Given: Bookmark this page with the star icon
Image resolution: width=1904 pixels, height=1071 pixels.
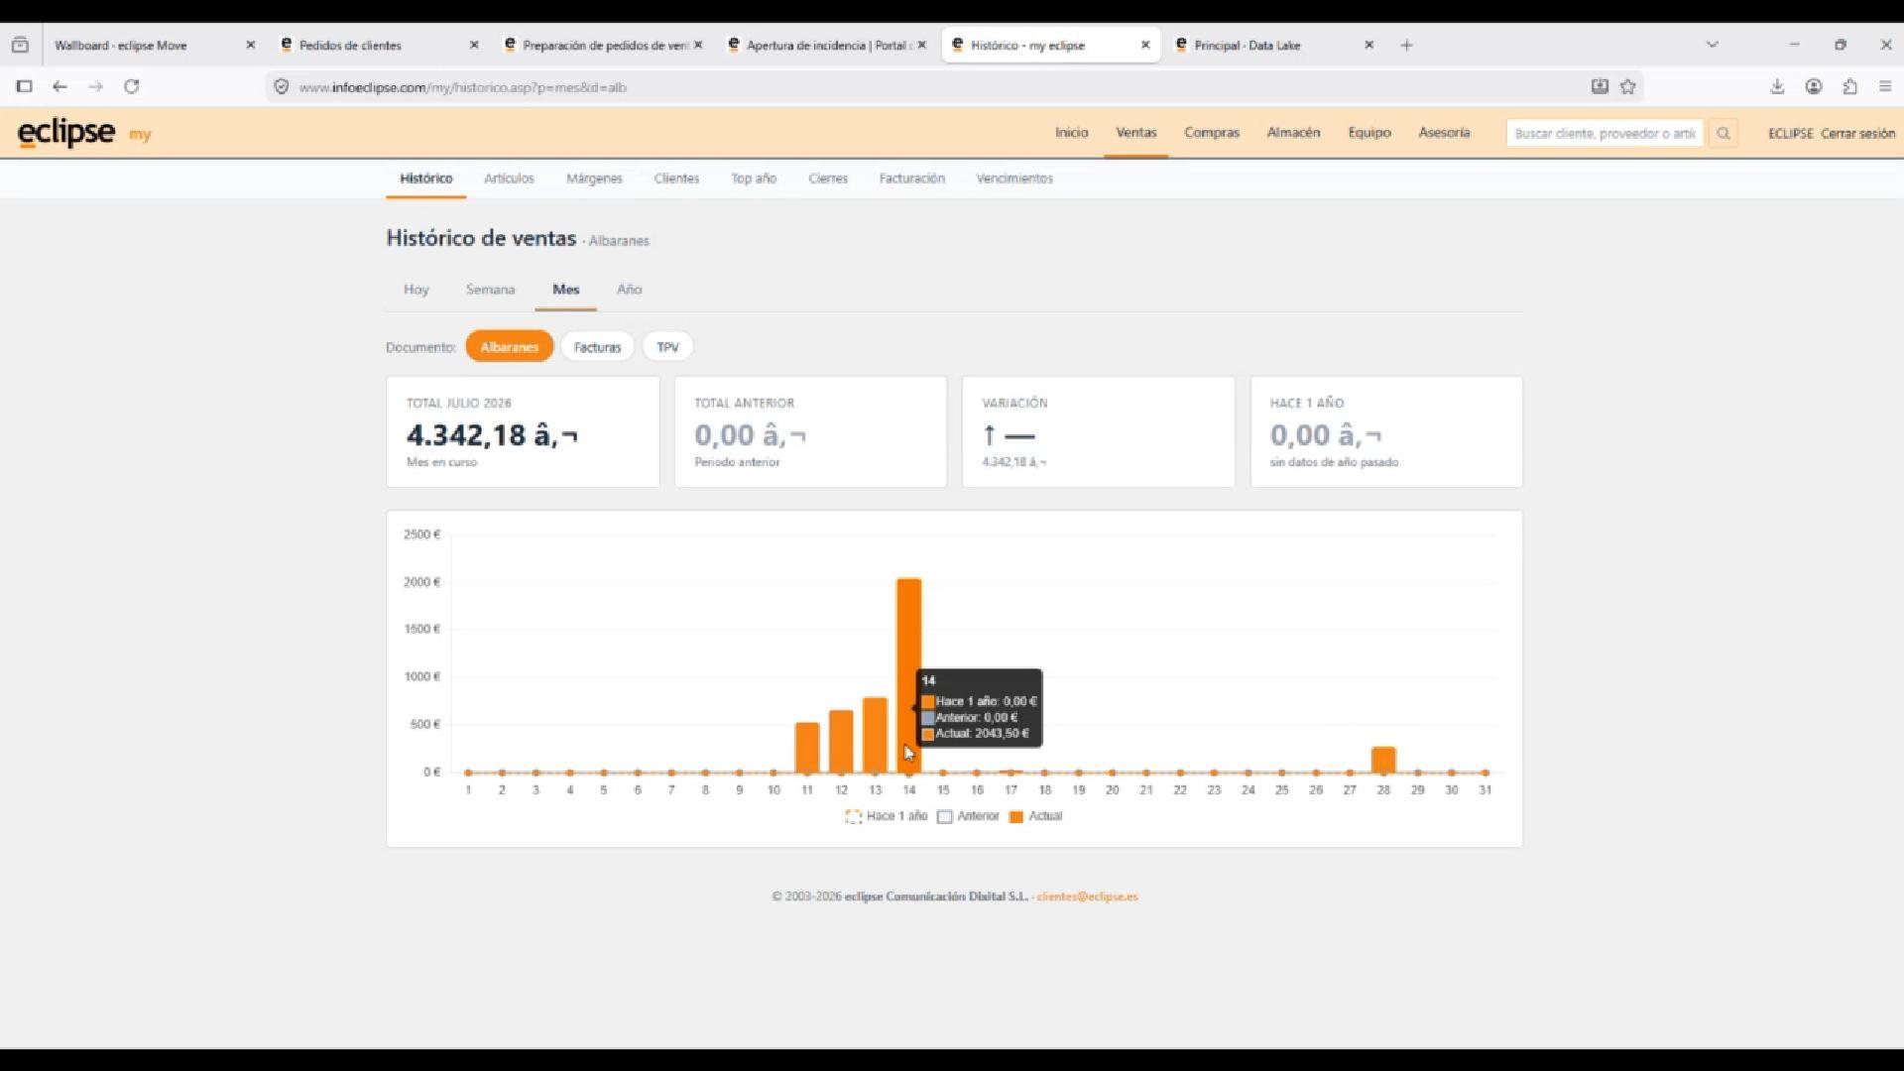Looking at the screenshot, I should [1627, 86].
